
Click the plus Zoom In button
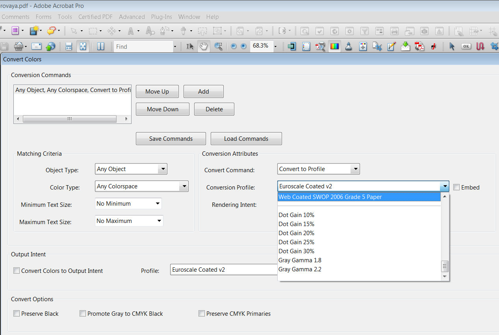point(243,46)
